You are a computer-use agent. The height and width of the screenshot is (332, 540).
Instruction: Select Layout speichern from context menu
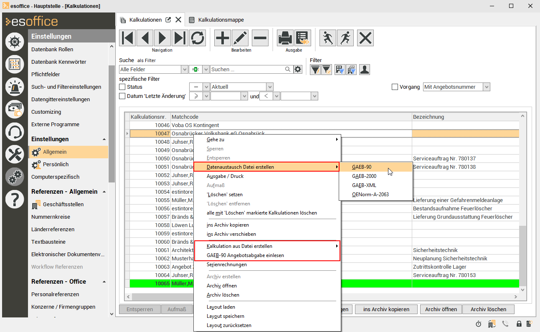tap(267, 316)
